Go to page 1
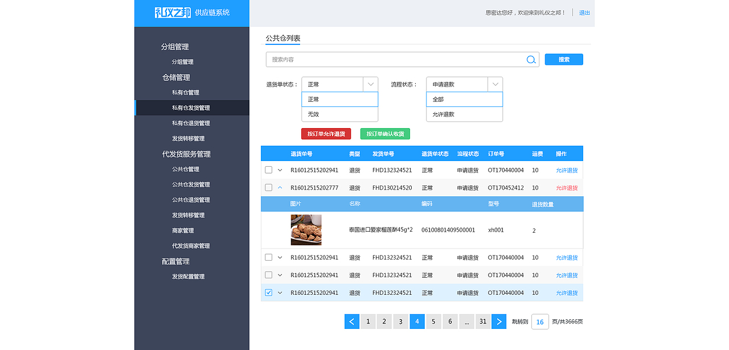Viewport: 729px width, 350px height. (368, 322)
